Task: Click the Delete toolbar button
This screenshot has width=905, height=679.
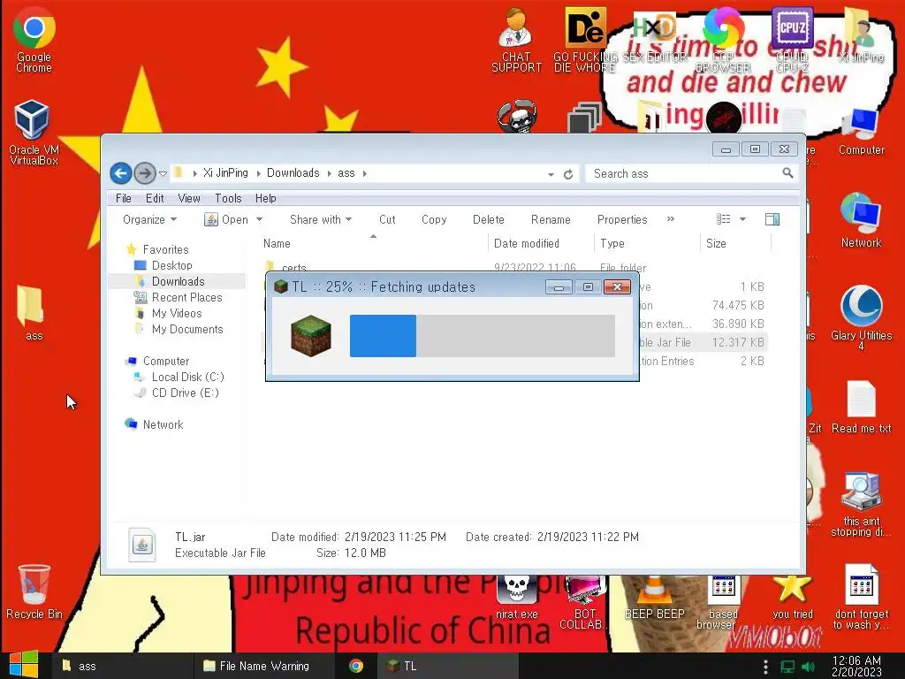Action: [488, 219]
